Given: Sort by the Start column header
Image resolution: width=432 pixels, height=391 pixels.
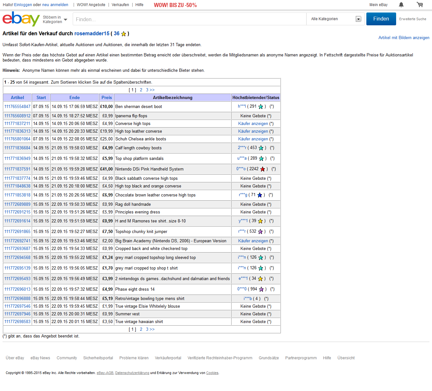Looking at the screenshot, I should click(41, 97).
